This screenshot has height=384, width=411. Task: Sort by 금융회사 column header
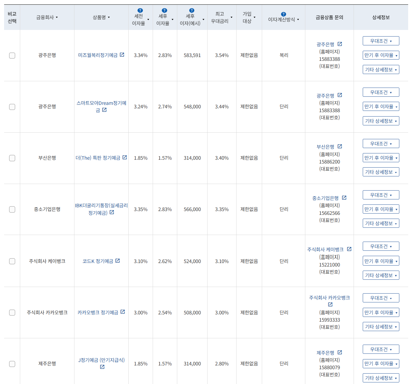(47, 17)
